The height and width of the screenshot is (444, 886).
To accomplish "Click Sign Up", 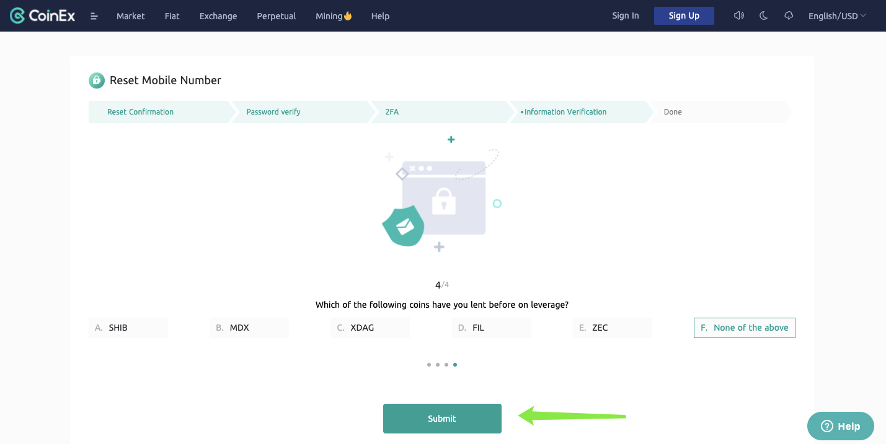I will [x=684, y=15].
